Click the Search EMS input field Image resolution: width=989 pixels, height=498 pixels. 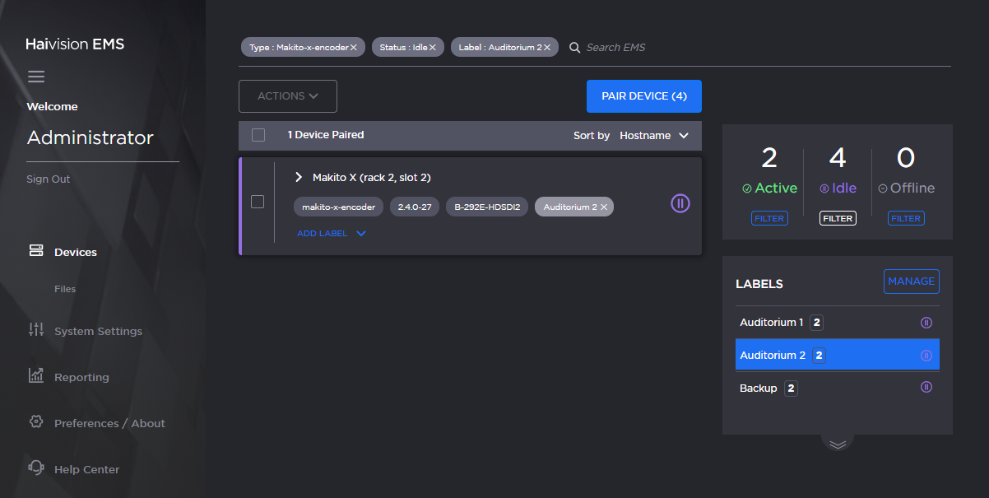click(x=625, y=47)
